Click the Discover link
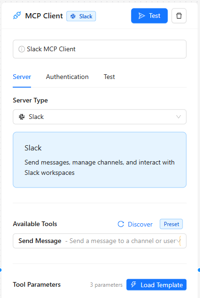 point(140,224)
